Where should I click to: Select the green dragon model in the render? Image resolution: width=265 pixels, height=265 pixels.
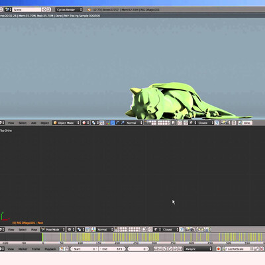[177, 101]
